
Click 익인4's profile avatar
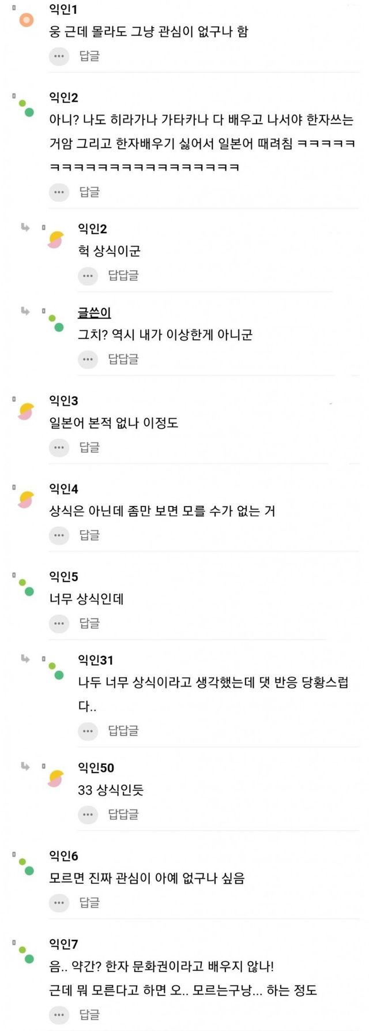[26, 500]
